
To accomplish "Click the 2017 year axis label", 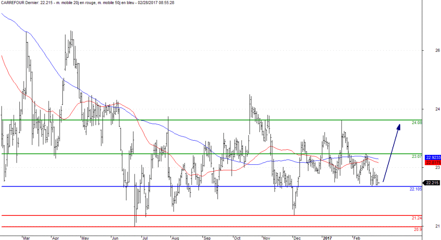I will [327, 238].
